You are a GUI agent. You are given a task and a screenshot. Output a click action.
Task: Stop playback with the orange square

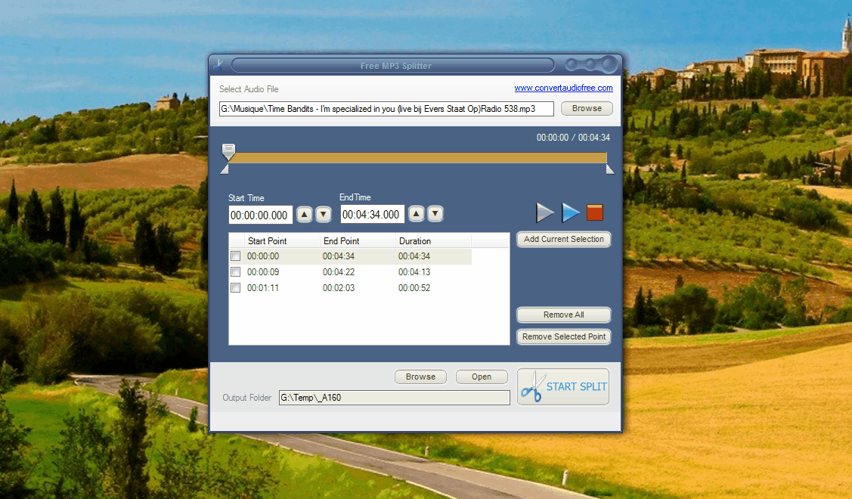pos(595,212)
